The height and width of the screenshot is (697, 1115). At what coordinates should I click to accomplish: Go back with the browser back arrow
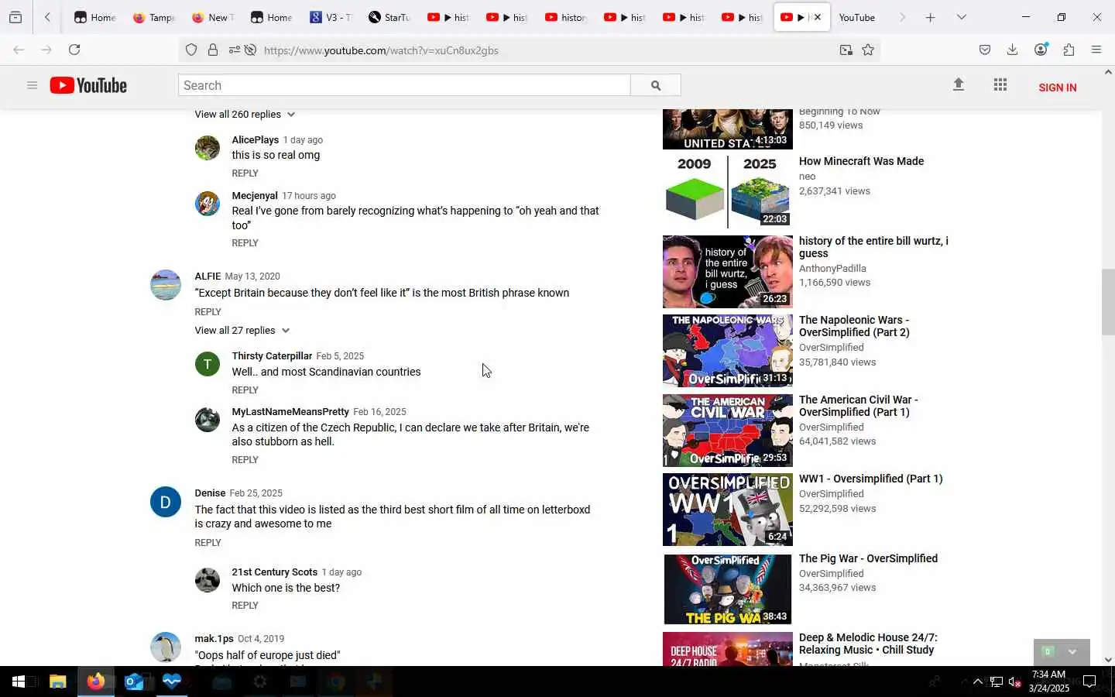[19, 50]
